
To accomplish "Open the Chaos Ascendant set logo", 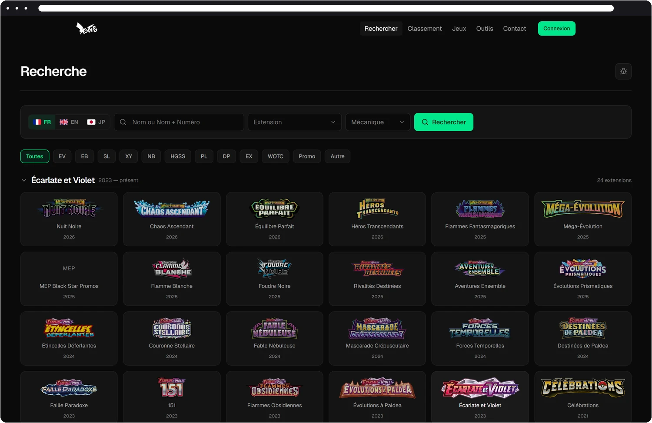I will (172, 209).
